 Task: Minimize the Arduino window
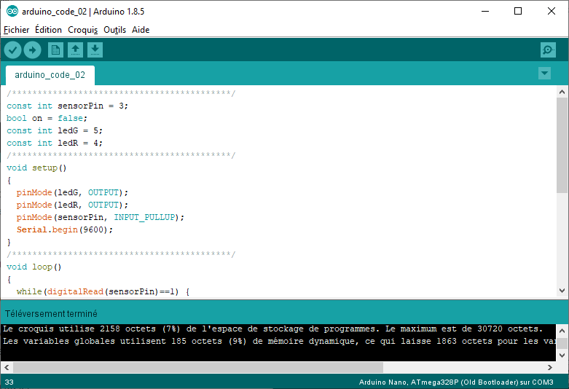pyautogui.click(x=485, y=11)
